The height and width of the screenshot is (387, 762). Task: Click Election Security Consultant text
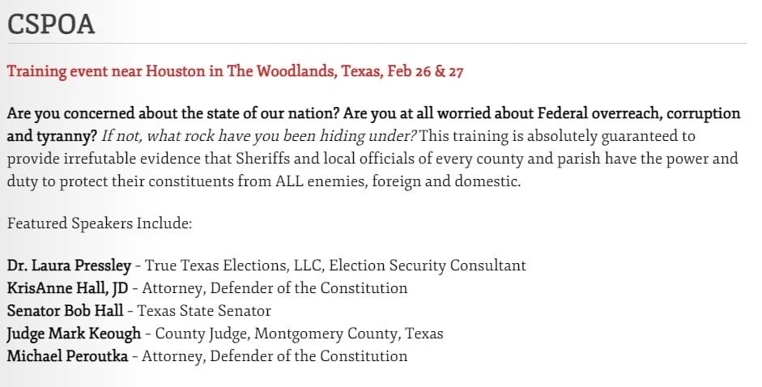tap(428, 266)
